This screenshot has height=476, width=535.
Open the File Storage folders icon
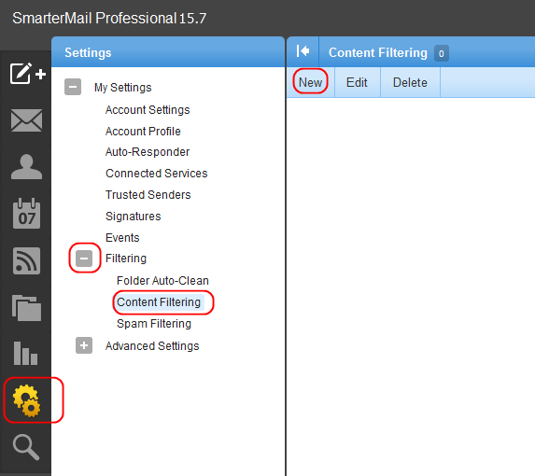click(x=27, y=308)
